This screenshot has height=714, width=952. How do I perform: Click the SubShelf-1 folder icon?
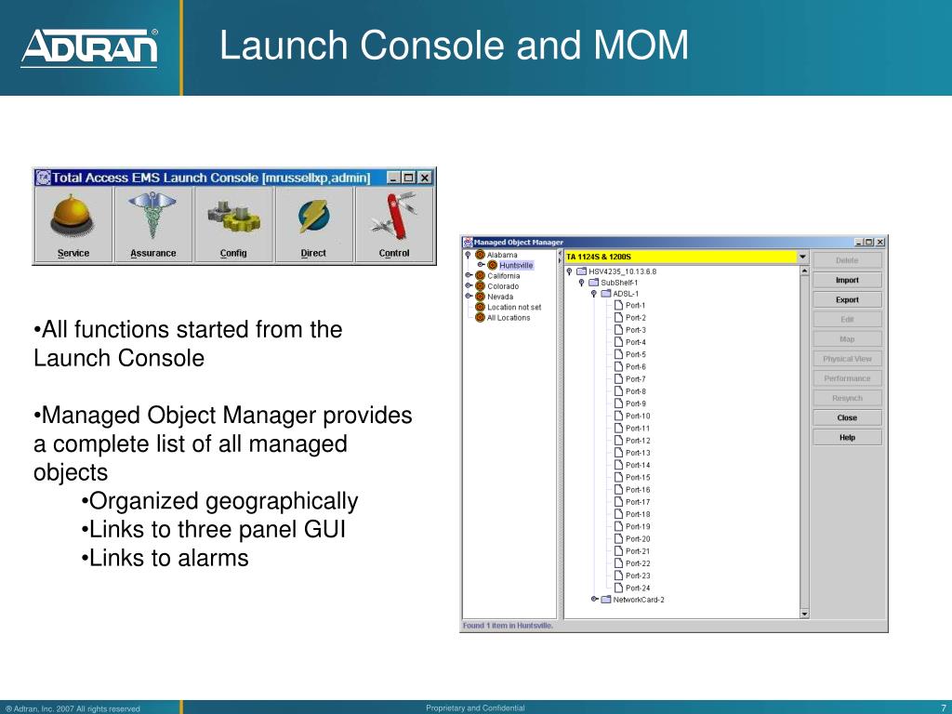pos(594,283)
